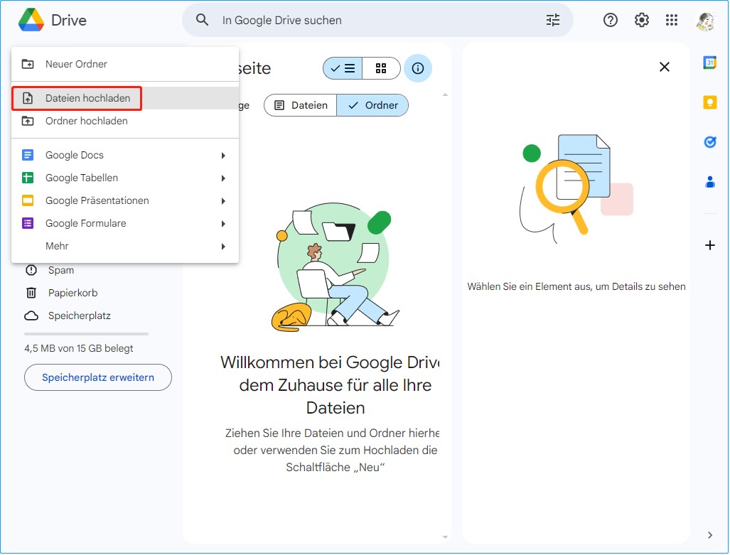Open Google Tasks from the side panel
This screenshot has height=555, width=730.
click(709, 142)
